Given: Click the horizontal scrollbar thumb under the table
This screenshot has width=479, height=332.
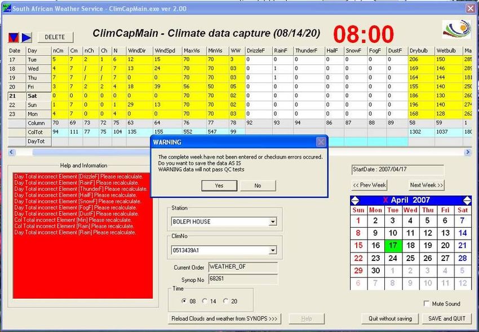Looking at the screenshot, I should pyautogui.click(x=92, y=152).
